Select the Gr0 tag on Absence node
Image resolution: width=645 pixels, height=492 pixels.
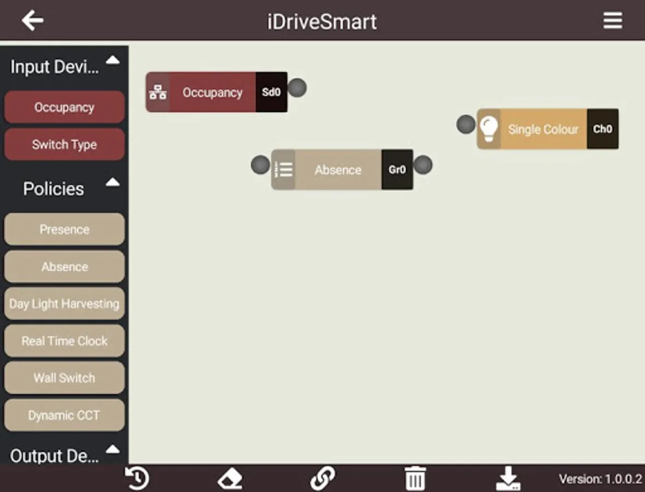click(397, 169)
